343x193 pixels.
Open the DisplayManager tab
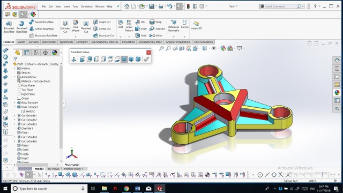point(55,53)
